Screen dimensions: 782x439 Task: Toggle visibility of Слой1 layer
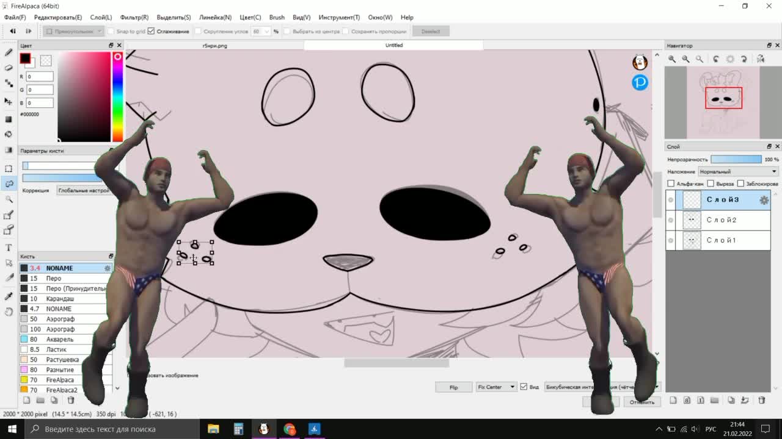pyautogui.click(x=671, y=240)
